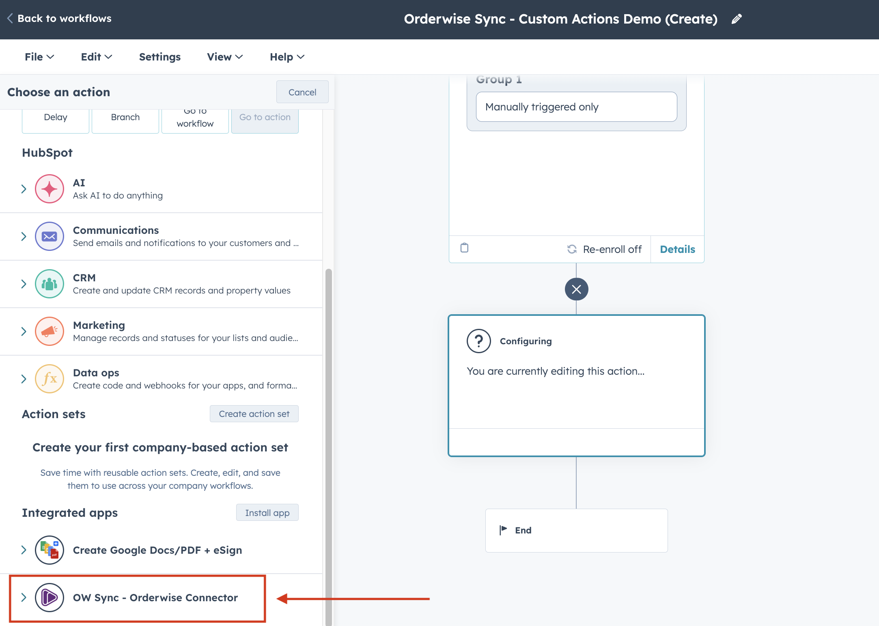
Task: Open the Edit menu
Action: pos(97,57)
